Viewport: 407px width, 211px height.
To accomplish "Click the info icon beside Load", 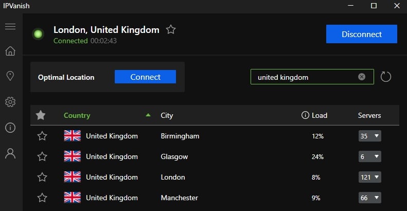I will pyautogui.click(x=305, y=115).
